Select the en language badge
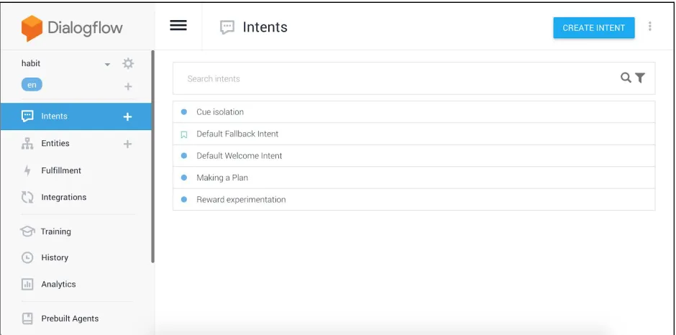 (x=32, y=85)
